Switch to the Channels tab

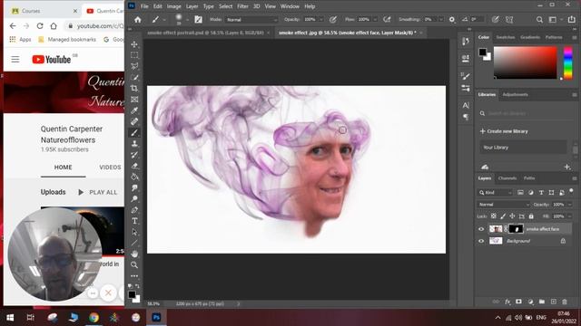tap(507, 178)
